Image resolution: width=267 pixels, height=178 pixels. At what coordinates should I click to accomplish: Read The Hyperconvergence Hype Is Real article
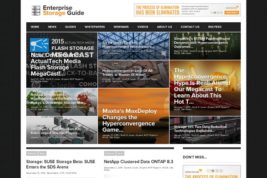[205, 88]
